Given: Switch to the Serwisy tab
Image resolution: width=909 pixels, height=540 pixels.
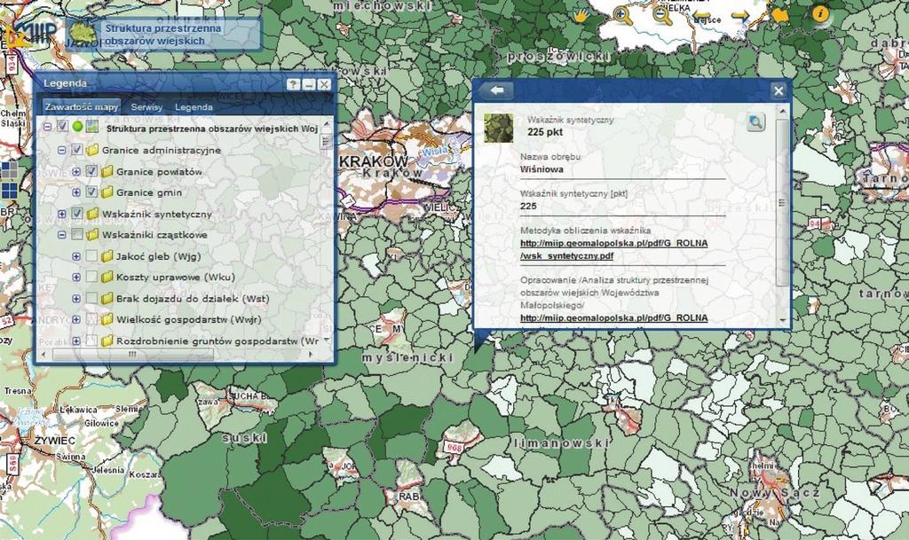Looking at the screenshot, I should point(146,107).
